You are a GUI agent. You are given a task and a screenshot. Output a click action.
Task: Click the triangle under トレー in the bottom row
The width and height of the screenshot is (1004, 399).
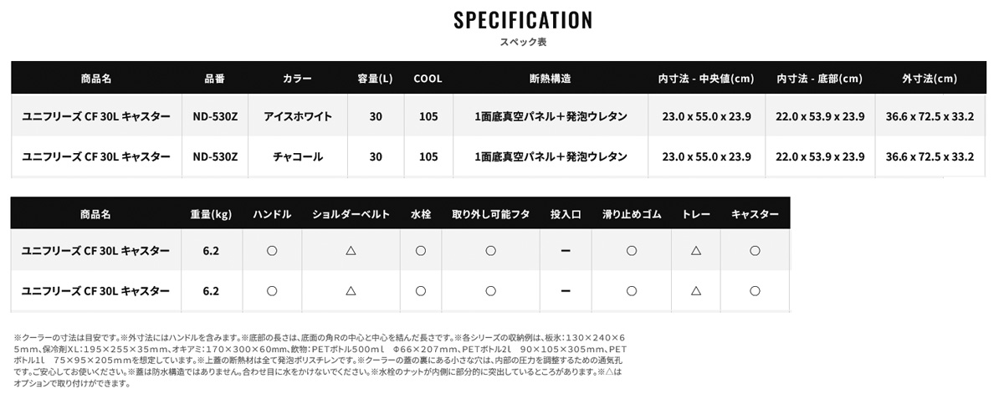pos(695,291)
